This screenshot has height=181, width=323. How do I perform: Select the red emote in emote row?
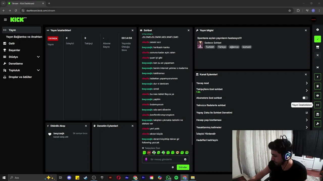pyautogui.click(x=149, y=153)
